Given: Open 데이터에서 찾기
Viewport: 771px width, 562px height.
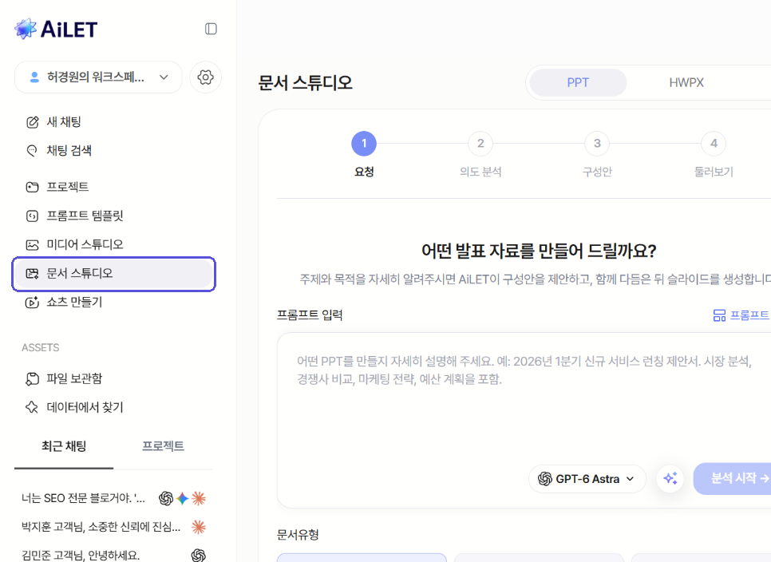Looking at the screenshot, I should click(114, 407).
